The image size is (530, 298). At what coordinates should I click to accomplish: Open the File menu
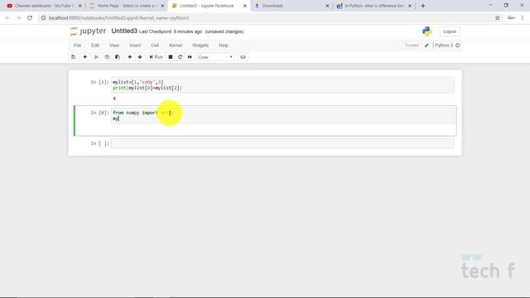coord(77,46)
